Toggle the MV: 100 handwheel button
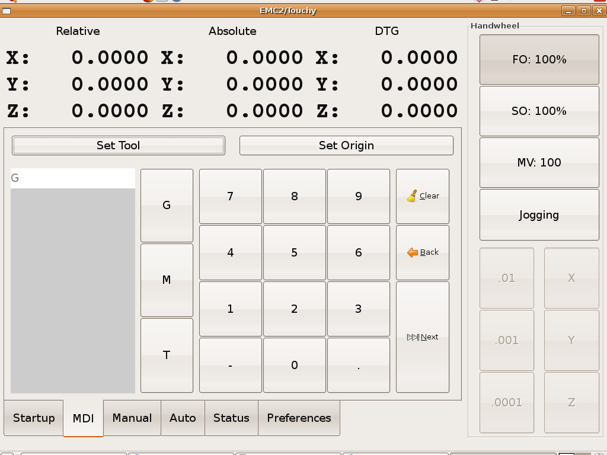The width and height of the screenshot is (607, 455). click(539, 162)
